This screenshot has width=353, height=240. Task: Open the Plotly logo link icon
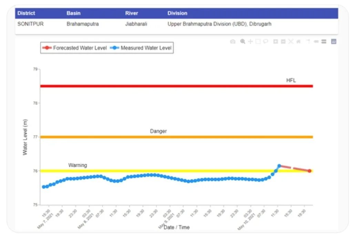[x=334, y=41]
